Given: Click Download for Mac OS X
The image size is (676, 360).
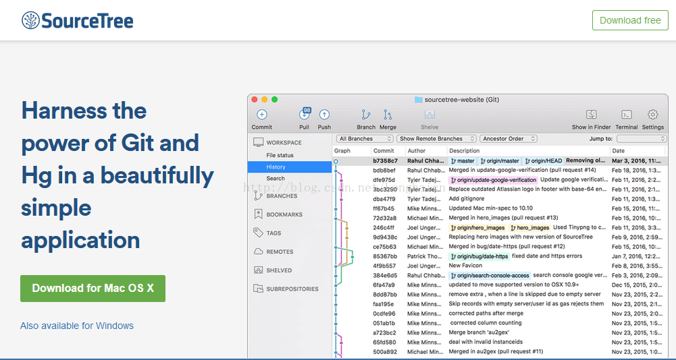Looking at the screenshot, I should click(x=93, y=288).
